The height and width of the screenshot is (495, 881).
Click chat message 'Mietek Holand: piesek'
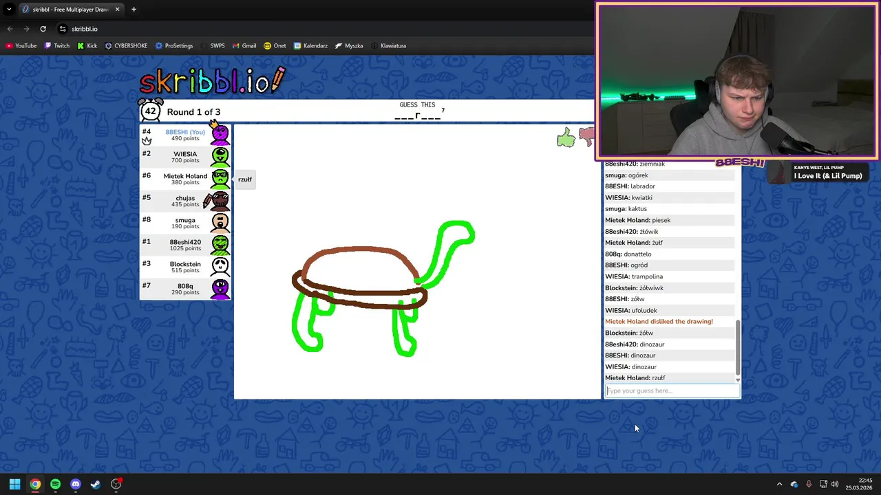point(637,220)
